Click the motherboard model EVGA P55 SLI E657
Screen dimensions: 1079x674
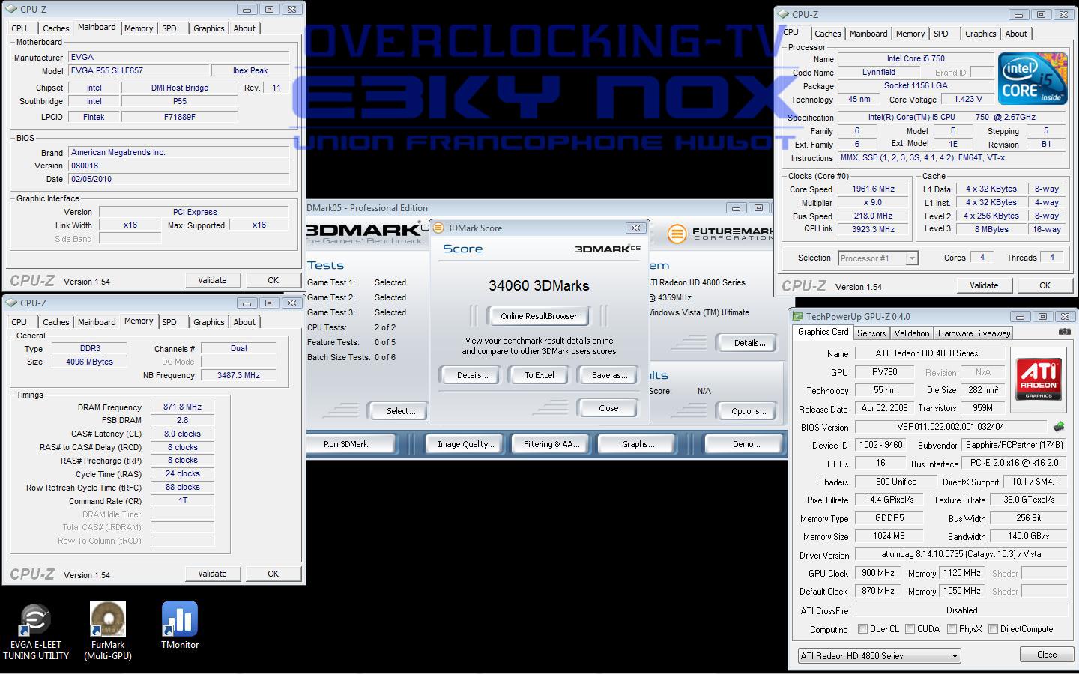click(x=138, y=70)
